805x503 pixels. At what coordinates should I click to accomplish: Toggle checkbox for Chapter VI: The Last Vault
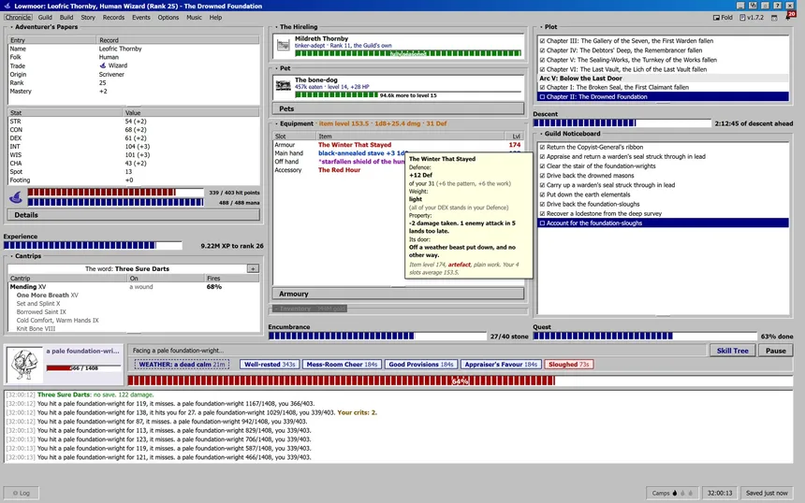(x=542, y=69)
